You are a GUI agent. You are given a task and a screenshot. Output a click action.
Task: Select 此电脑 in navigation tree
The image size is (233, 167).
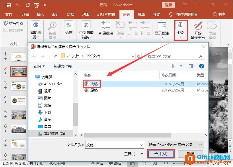(44, 77)
